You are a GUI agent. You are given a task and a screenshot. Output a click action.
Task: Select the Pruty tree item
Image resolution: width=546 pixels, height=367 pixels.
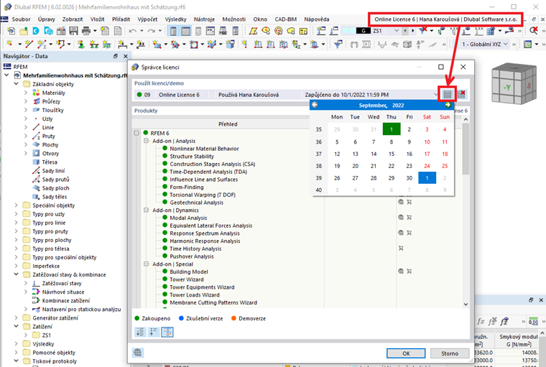click(48, 136)
